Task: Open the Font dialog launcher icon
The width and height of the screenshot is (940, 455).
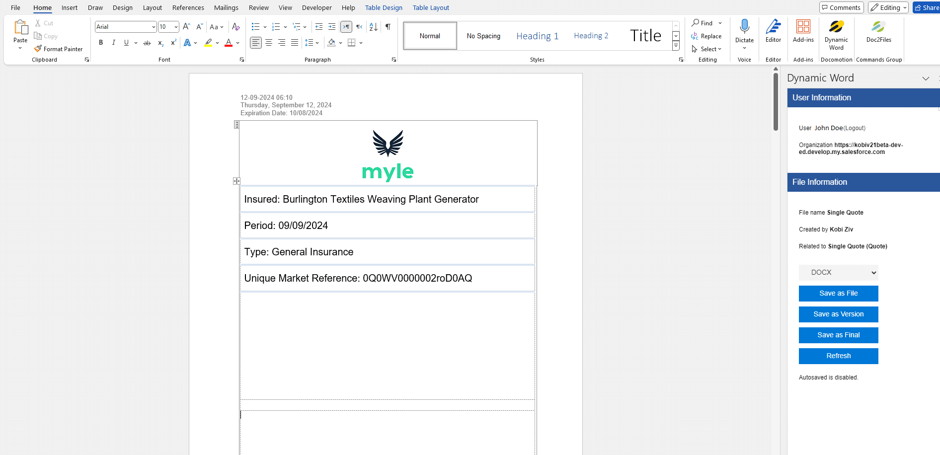Action: (x=242, y=59)
